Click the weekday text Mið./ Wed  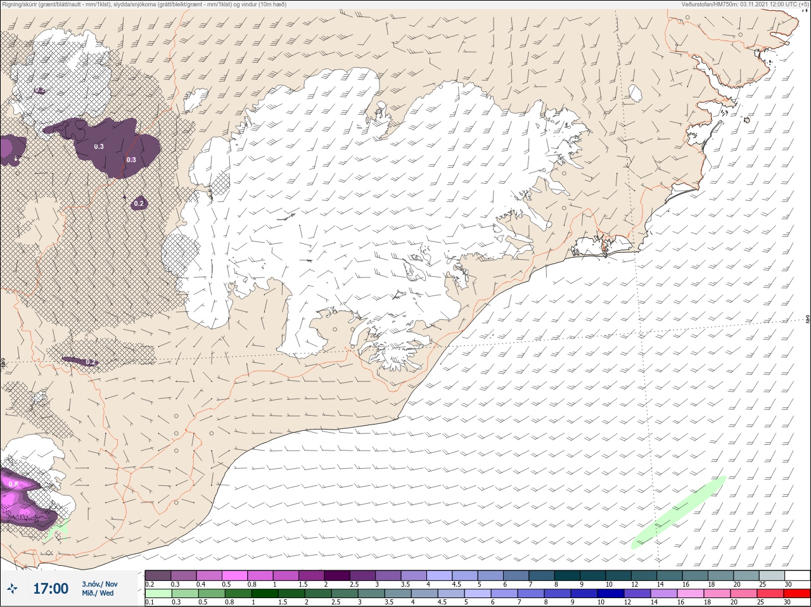click(98, 593)
